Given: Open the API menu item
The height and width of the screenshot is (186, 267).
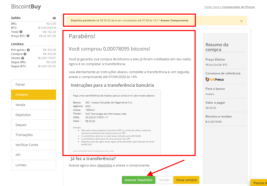Looking at the screenshot, I should [34, 155].
